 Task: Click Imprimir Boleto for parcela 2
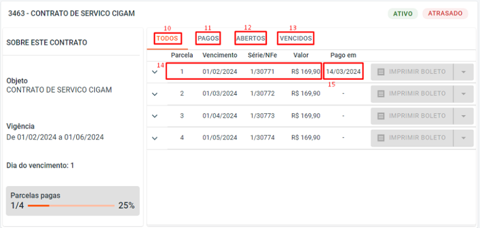pos(412,94)
